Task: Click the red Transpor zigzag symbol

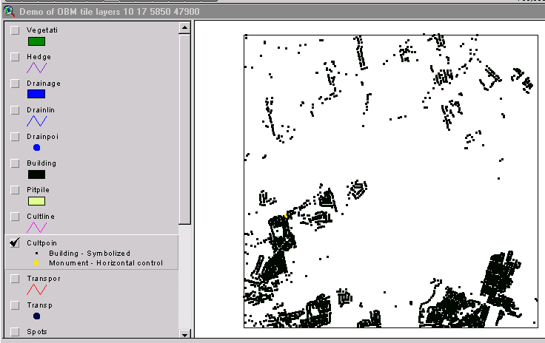Action: 36,290
